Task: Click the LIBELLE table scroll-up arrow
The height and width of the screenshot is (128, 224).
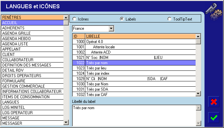Action: point(198,36)
